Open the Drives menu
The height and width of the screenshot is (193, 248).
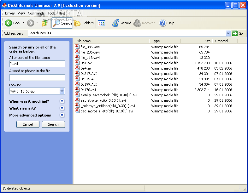(x=10, y=13)
